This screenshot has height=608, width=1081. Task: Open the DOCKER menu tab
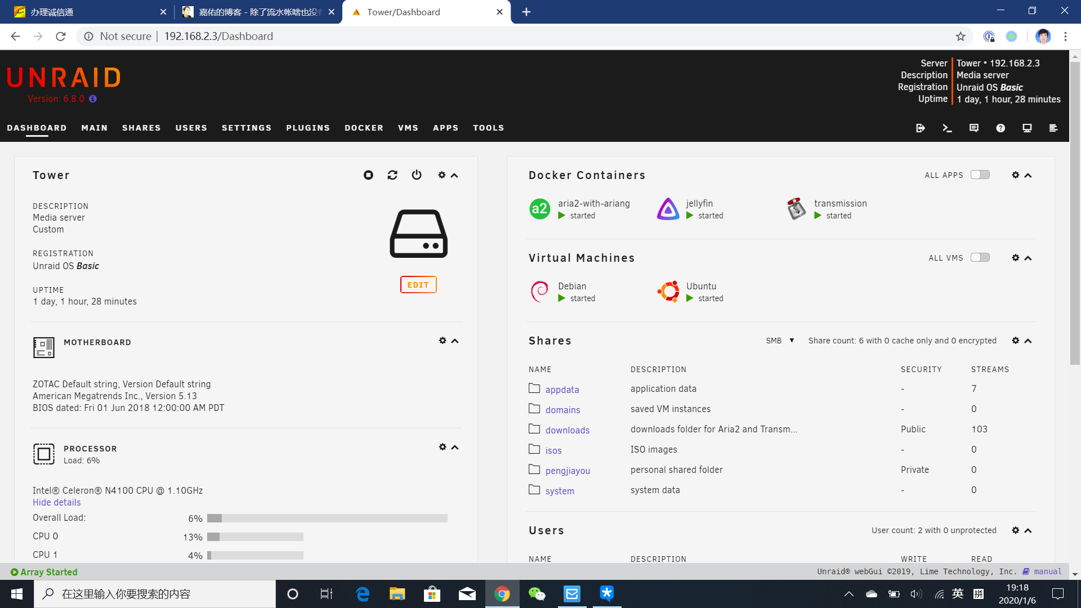point(364,128)
